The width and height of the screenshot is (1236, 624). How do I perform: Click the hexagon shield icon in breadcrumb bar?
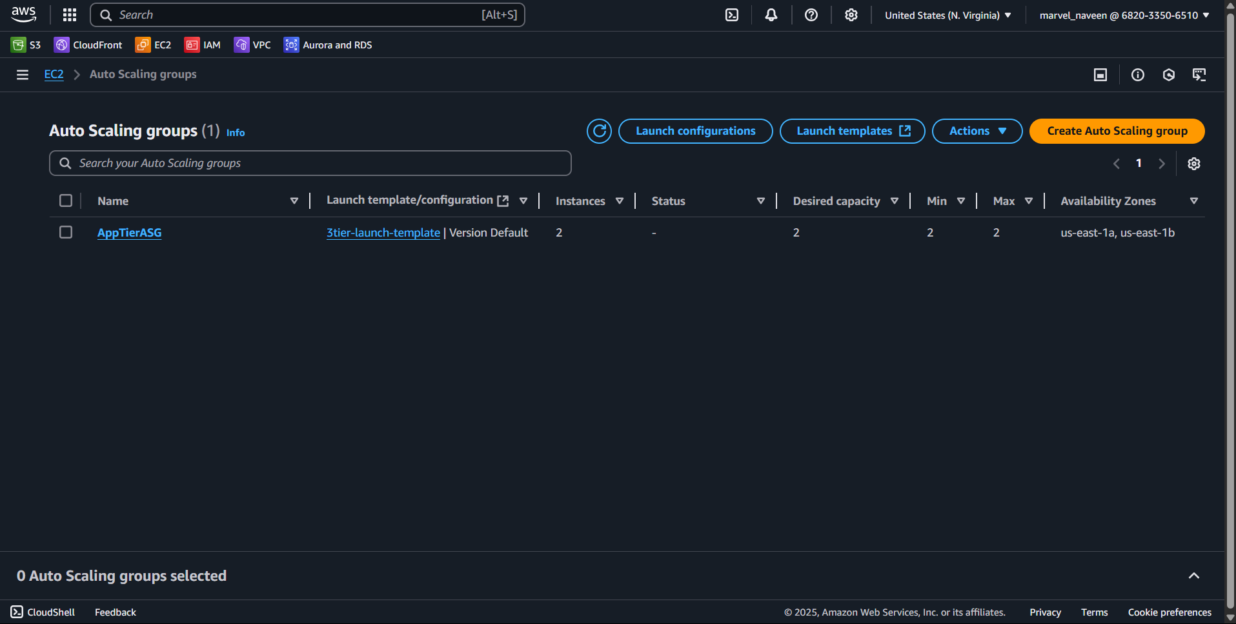[1169, 75]
